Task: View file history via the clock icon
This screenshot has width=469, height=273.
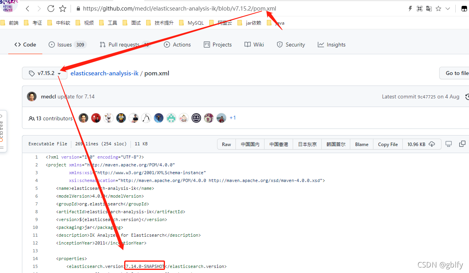Action: pos(467,96)
